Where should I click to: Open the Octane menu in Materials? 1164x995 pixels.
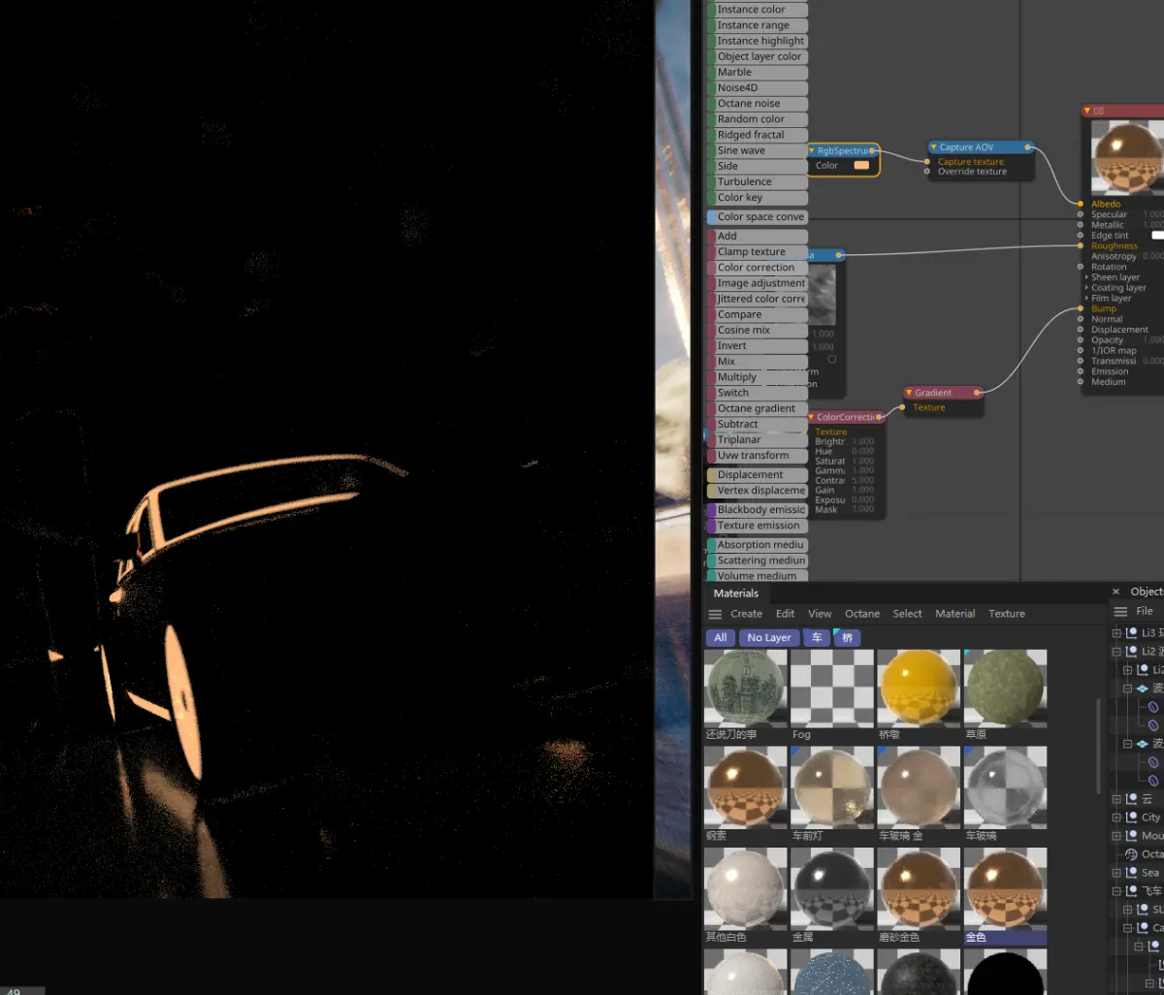tap(862, 614)
